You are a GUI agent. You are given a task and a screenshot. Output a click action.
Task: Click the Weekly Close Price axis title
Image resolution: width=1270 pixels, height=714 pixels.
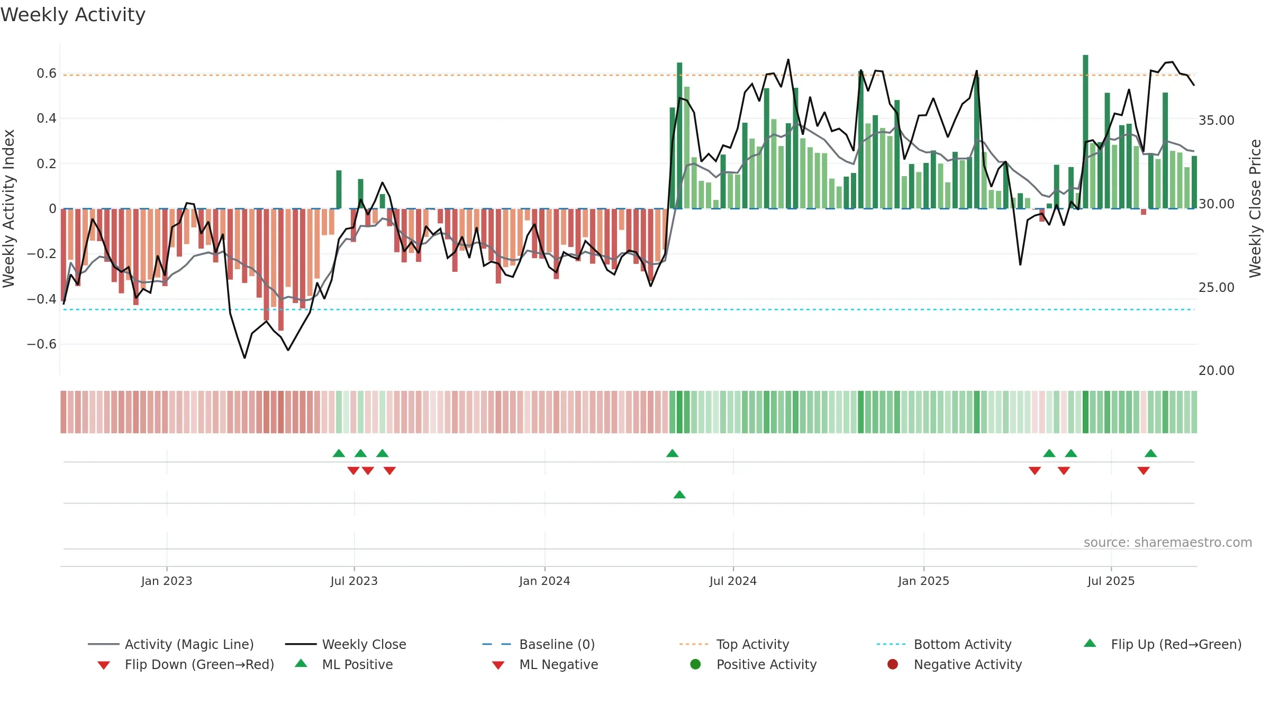tap(1255, 208)
